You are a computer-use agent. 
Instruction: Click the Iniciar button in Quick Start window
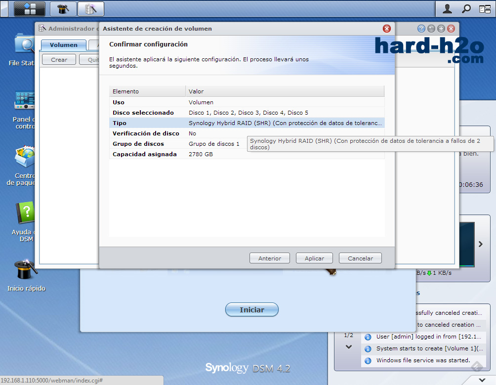(252, 310)
